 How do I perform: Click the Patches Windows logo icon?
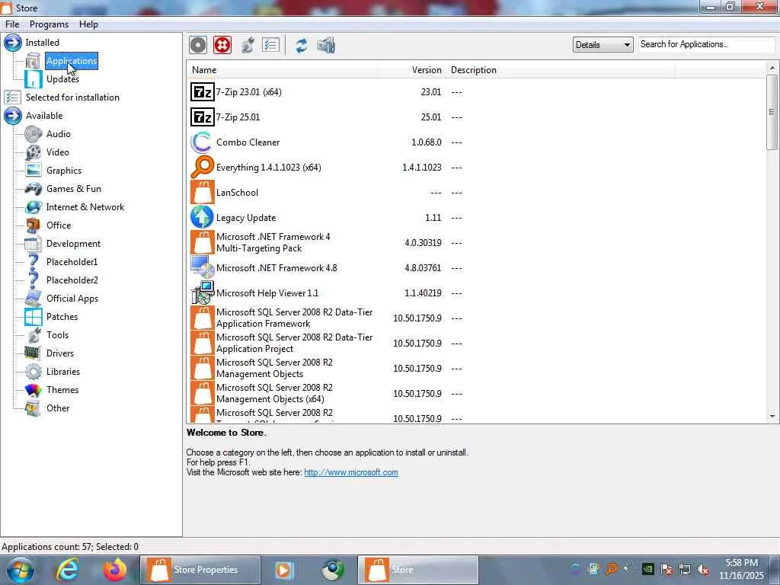pos(34,317)
